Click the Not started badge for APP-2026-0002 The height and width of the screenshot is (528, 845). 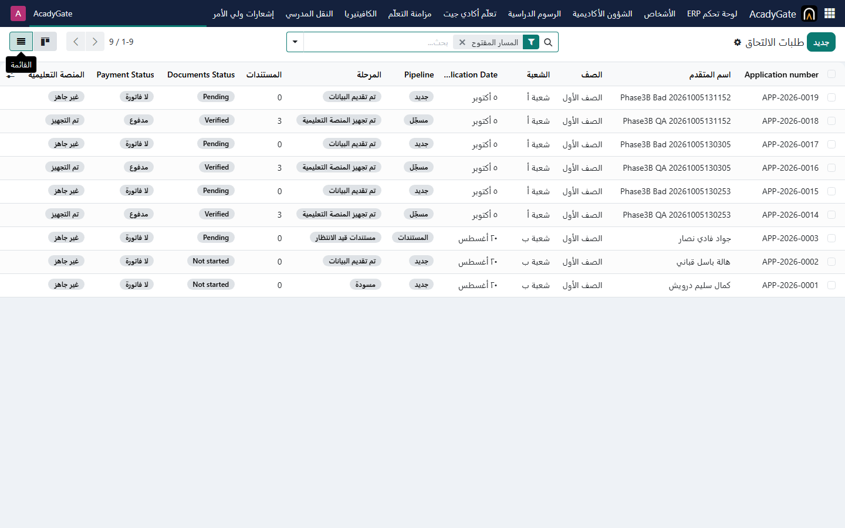tap(211, 261)
